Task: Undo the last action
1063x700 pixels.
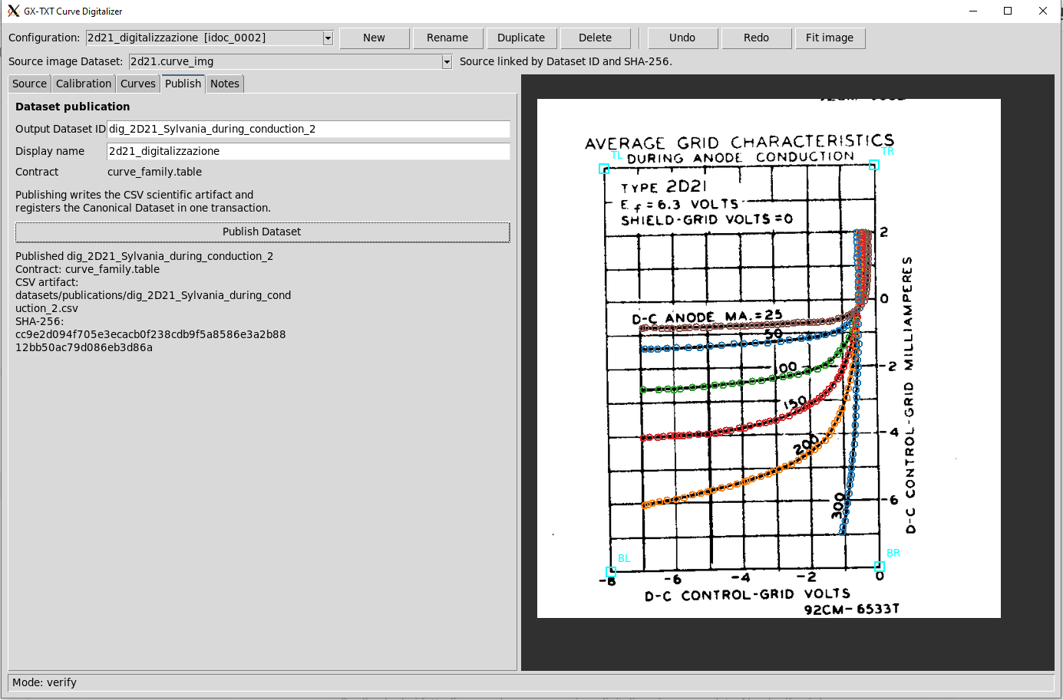Action: pos(682,38)
